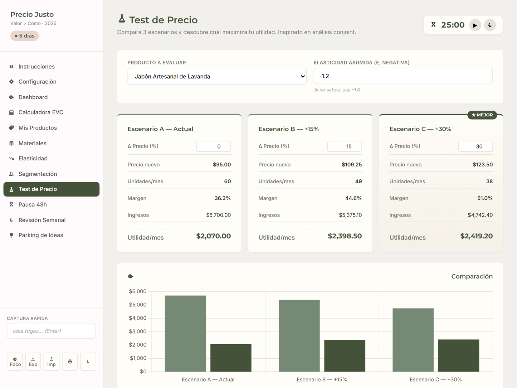Open the Elasticidad section
Screen dimensions: 517x388
(52, 158)
